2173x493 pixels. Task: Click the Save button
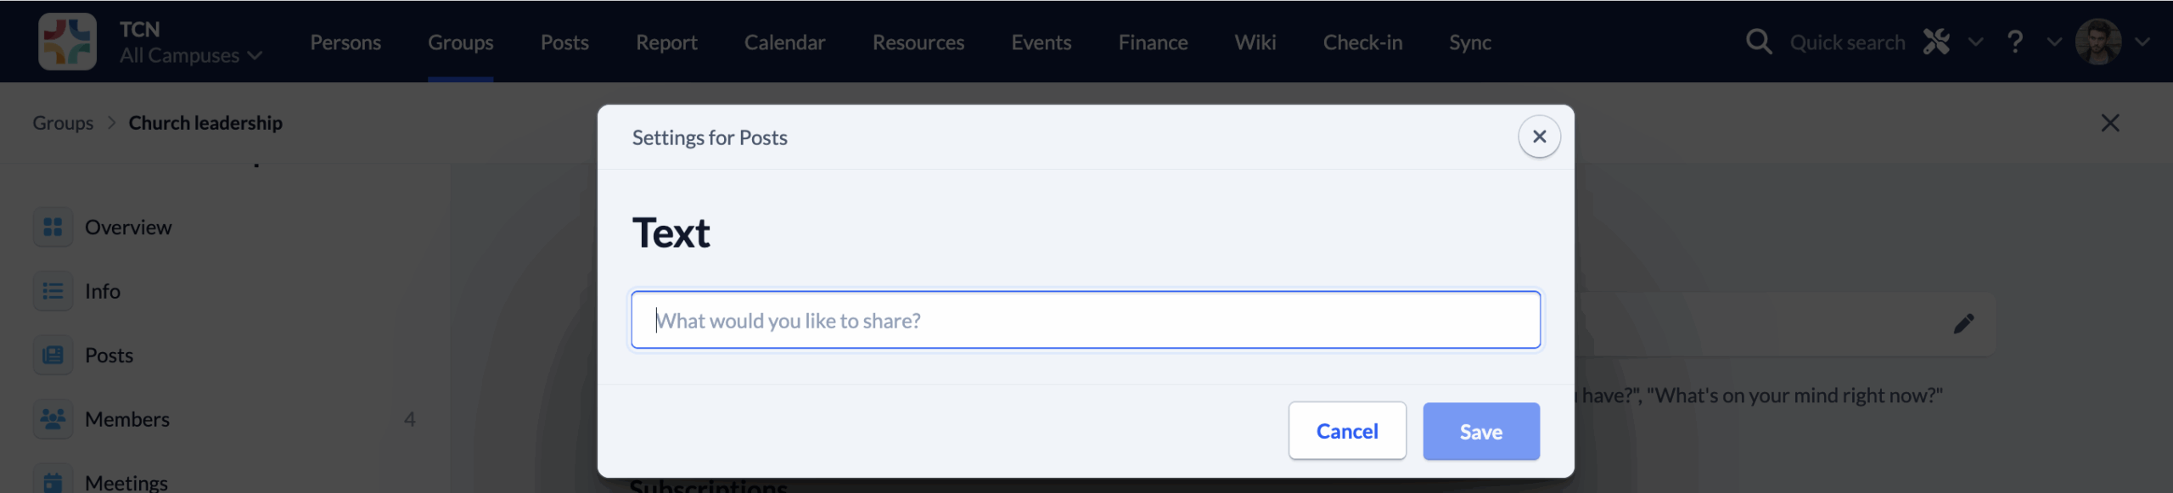pyautogui.click(x=1481, y=431)
